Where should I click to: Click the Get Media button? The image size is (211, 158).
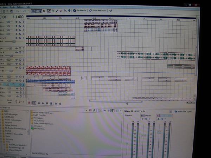tap(79, 11)
